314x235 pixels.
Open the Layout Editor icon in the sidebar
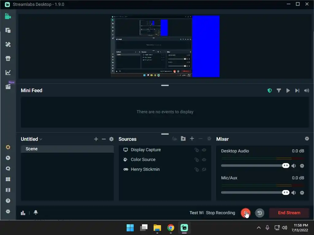8,30
